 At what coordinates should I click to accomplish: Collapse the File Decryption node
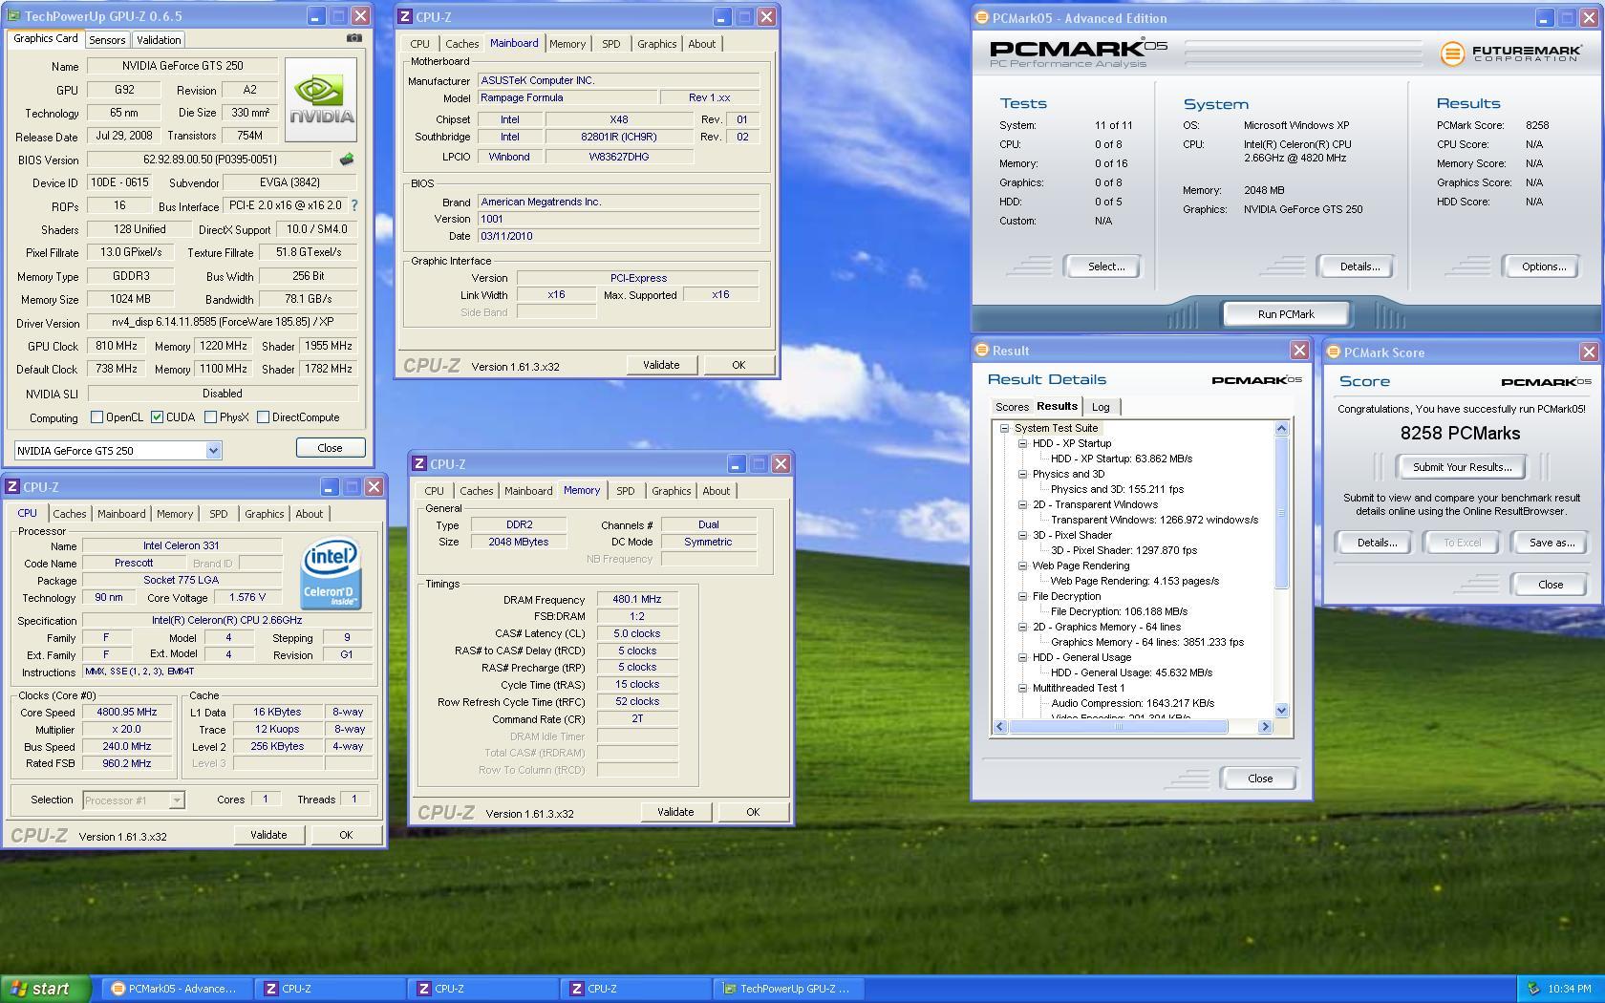1022,596
